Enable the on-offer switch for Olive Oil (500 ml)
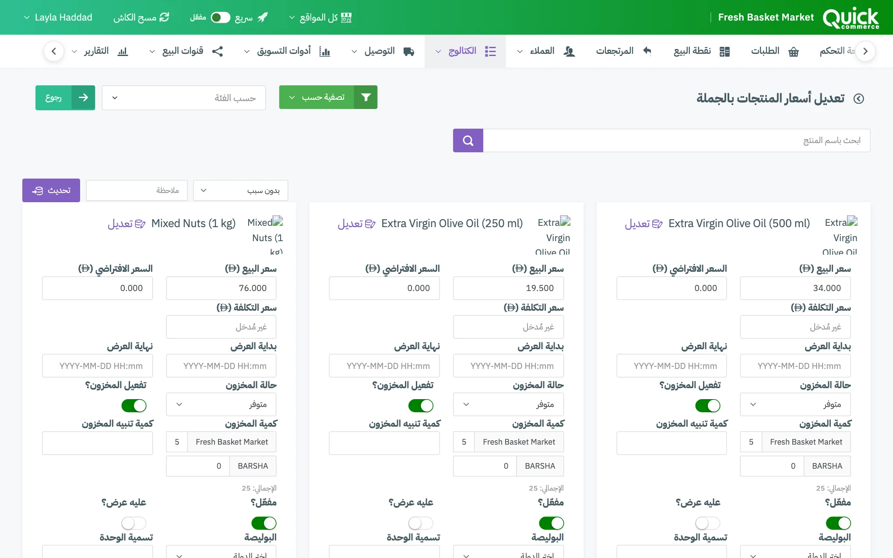 tap(708, 523)
